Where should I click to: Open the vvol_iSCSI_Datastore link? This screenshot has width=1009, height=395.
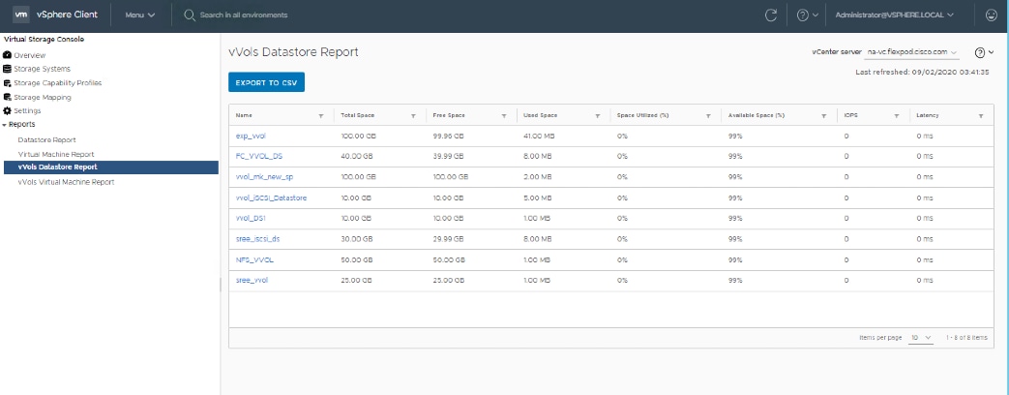272,197
